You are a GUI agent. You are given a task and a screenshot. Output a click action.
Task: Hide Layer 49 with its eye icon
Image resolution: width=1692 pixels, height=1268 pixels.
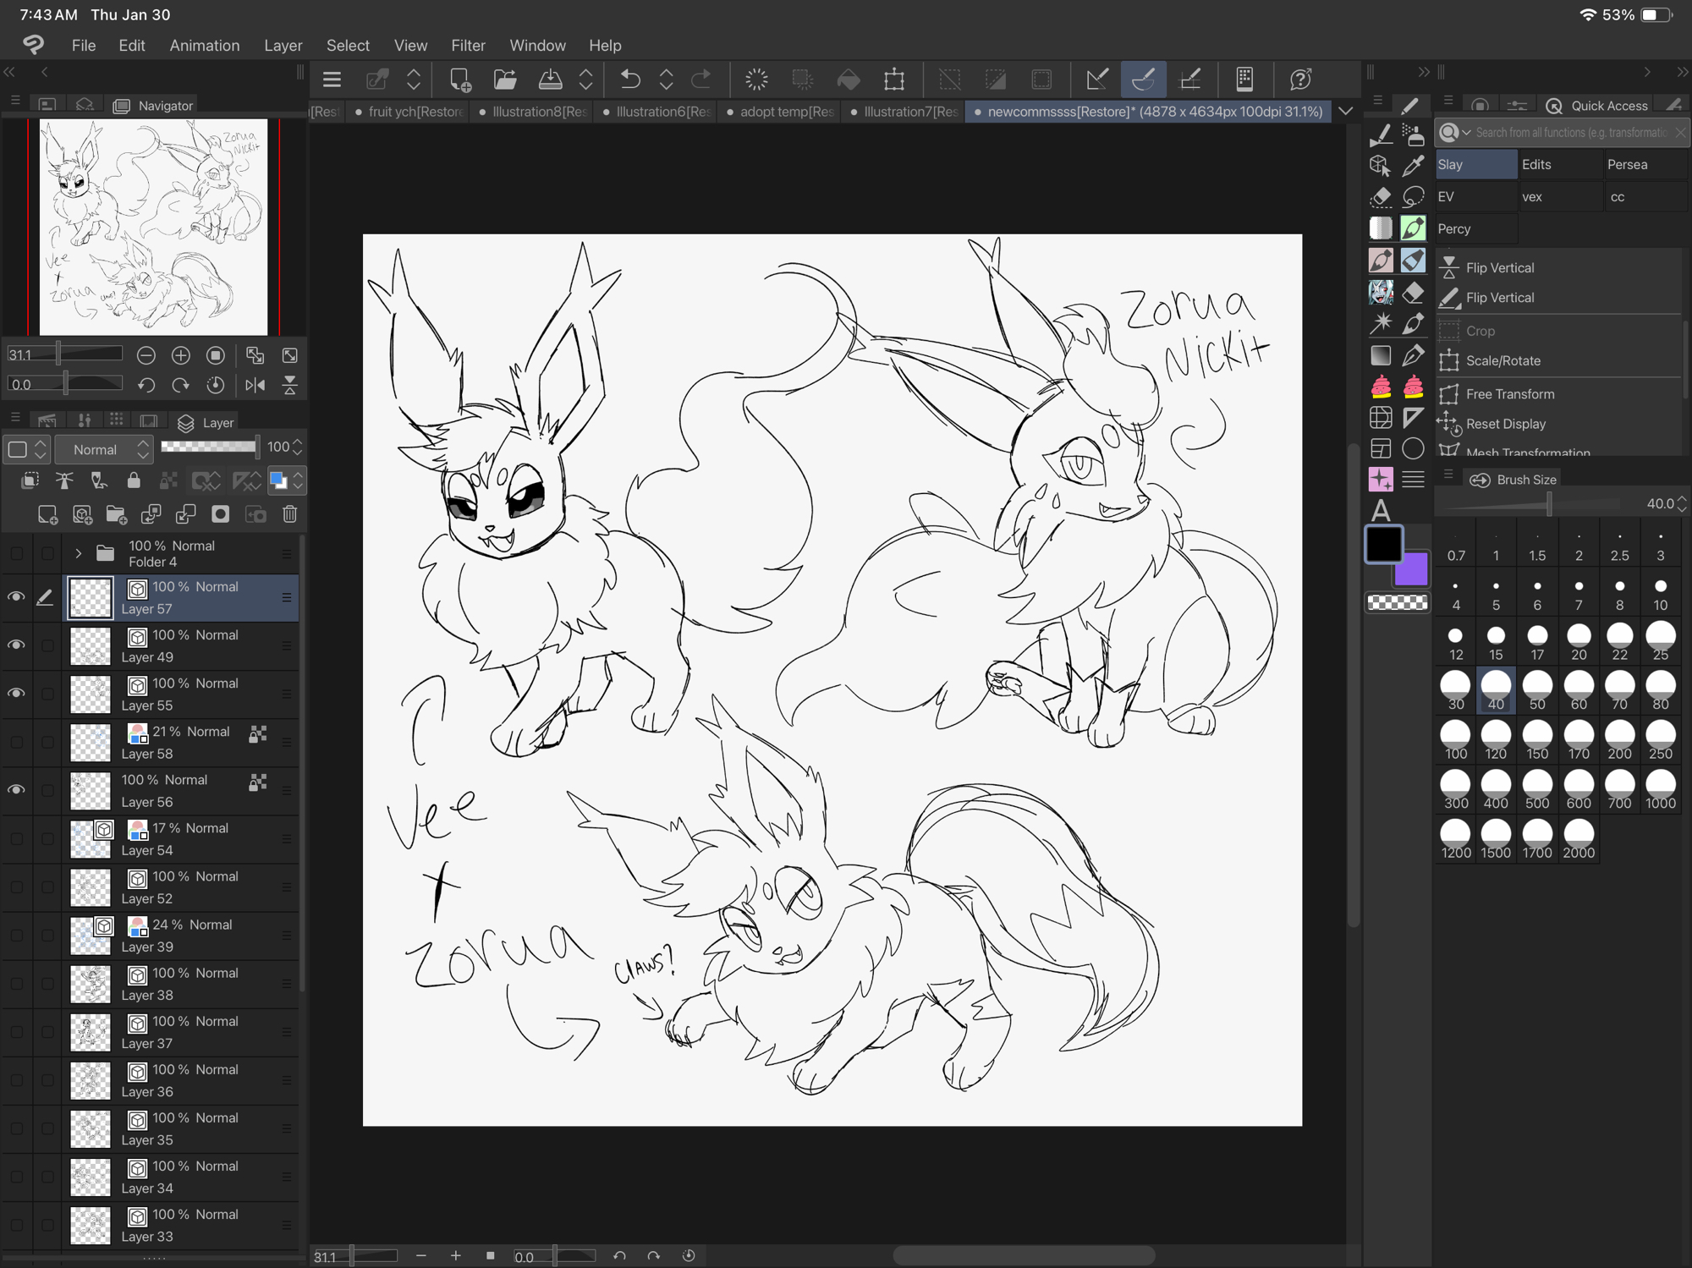pos(16,645)
